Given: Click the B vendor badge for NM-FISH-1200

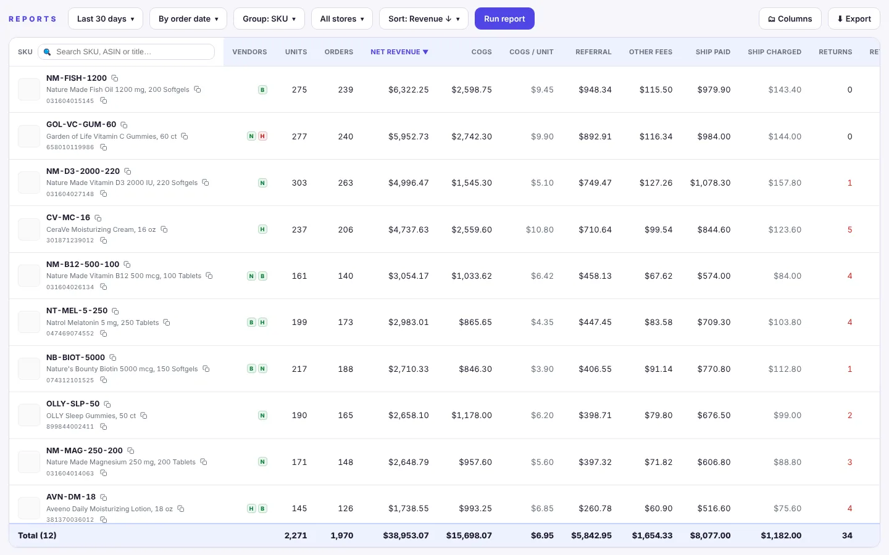Looking at the screenshot, I should 262,90.
